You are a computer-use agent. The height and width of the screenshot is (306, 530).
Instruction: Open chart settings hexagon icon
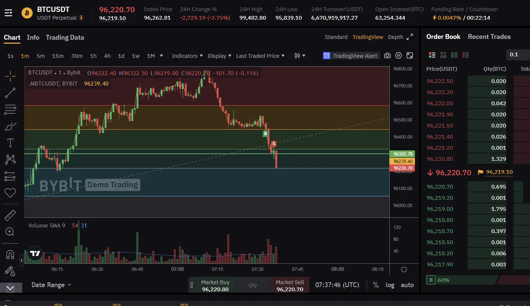tap(399, 56)
